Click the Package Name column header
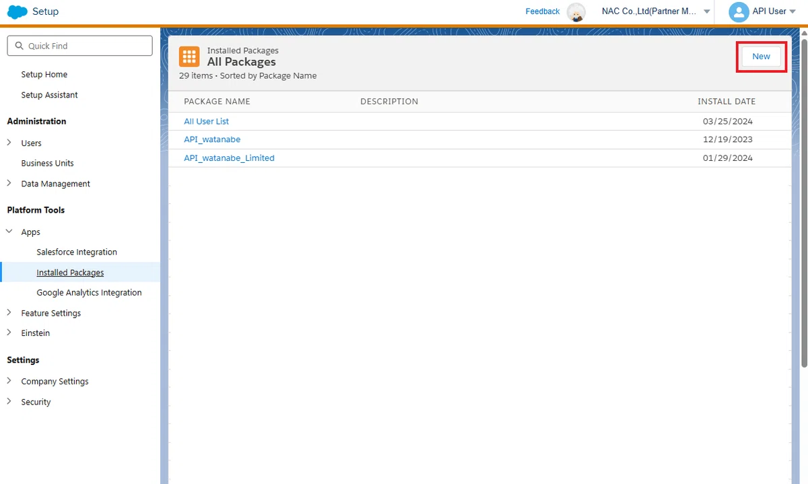This screenshot has width=808, height=484. (217, 102)
